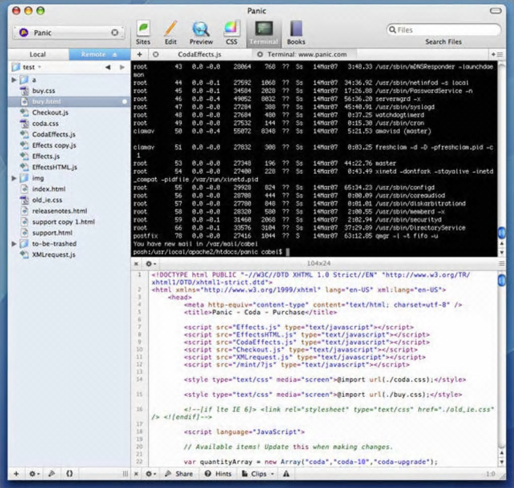Click the warning triangle icon in bottom bar
Image resolution: width=514 pixels, height=488 pixels.
click(286, 473)
